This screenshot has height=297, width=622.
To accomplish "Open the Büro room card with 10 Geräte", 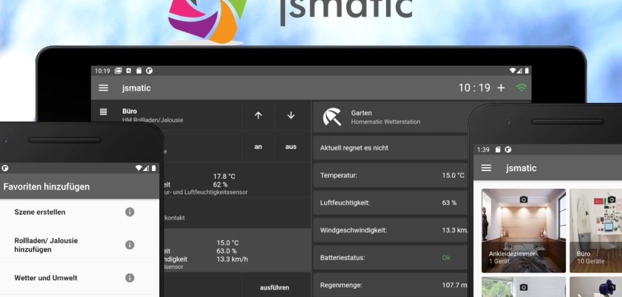I will click(x=596, y=231).
